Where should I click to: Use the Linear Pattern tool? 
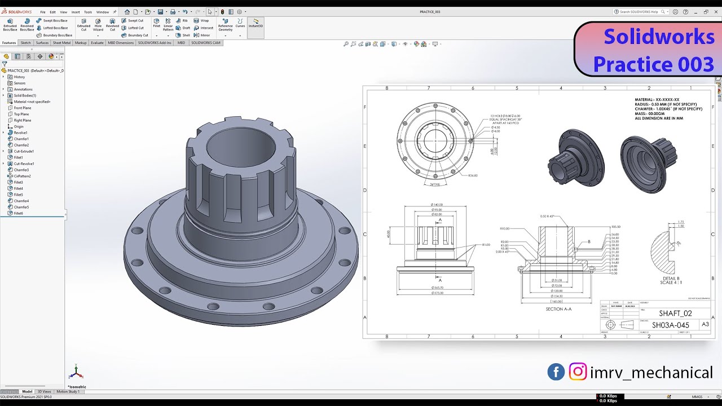tap(168, 25)
